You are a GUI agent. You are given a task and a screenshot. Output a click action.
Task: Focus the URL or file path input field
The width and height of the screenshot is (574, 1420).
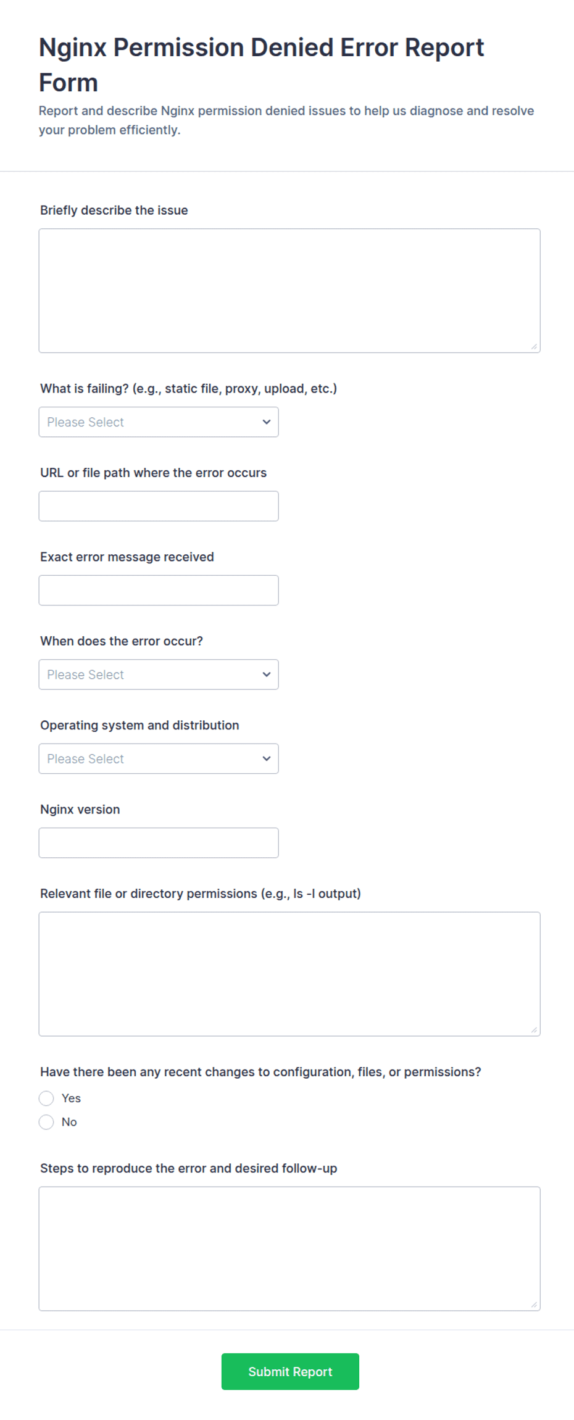point(159,506)
